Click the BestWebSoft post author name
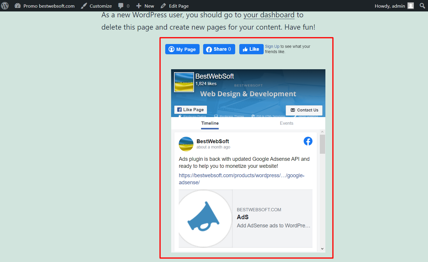 point(213,141)
